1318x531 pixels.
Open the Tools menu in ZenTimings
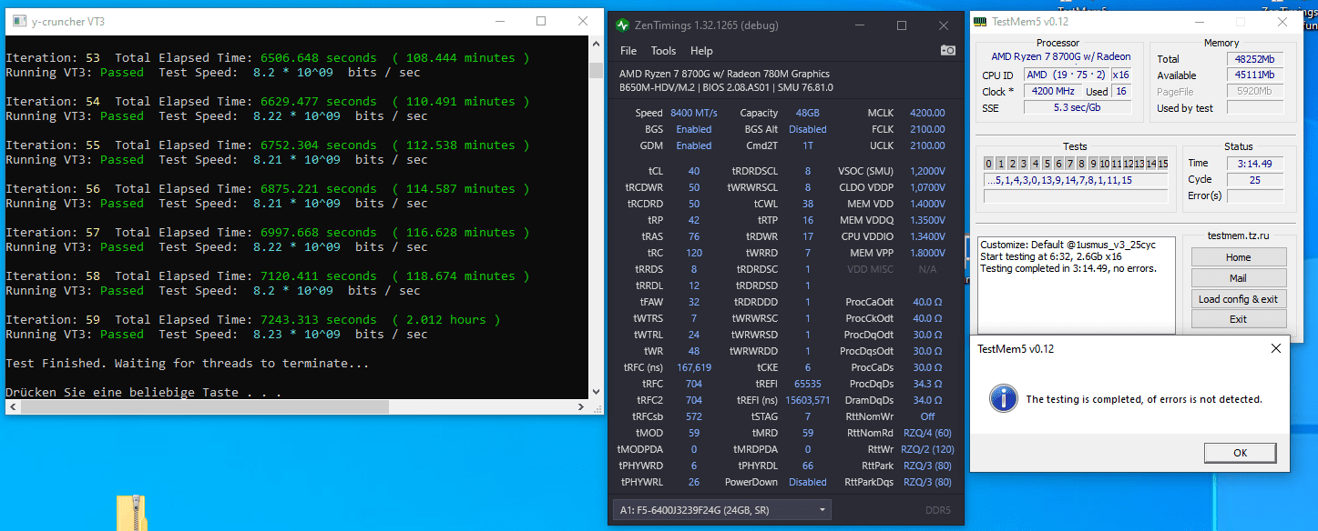[663, 51]
